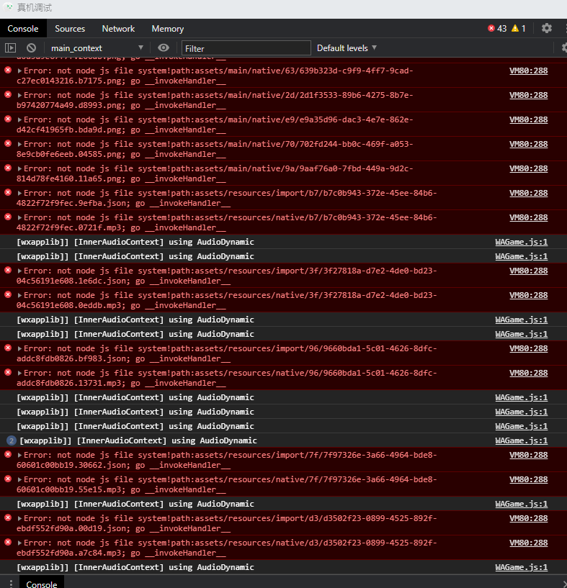Image resolution: width=567 pixels, height=588 pixels.
Task: Click red error icon of import/b7 json row
Action: [x=8, y=193]
